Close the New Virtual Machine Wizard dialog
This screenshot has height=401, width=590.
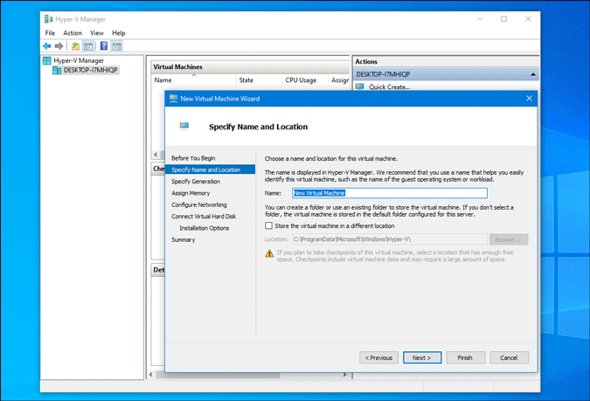[529, 99]
